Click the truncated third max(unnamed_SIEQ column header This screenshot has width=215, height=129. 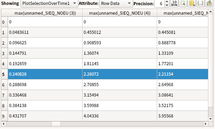click(x=183, y=13)
